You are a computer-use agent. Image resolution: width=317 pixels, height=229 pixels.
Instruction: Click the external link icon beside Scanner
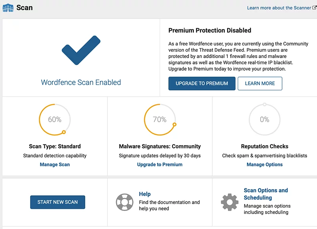314,8
